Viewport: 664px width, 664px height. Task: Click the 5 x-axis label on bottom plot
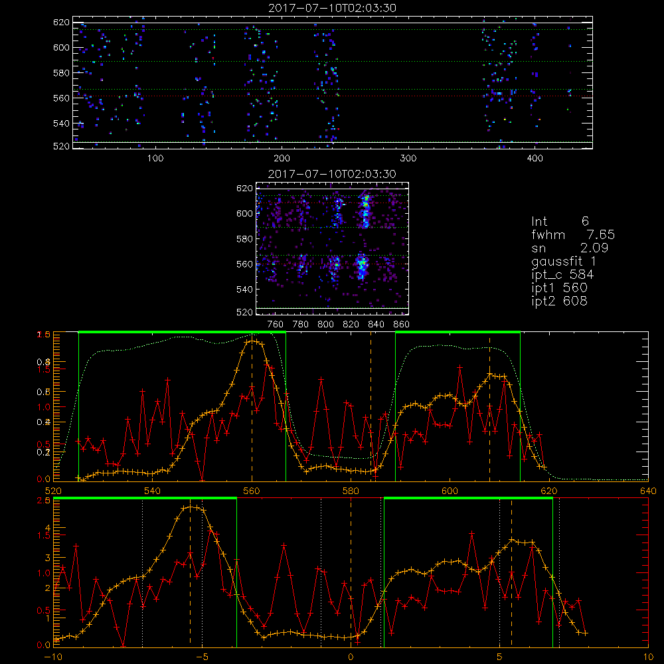[500, 657]
